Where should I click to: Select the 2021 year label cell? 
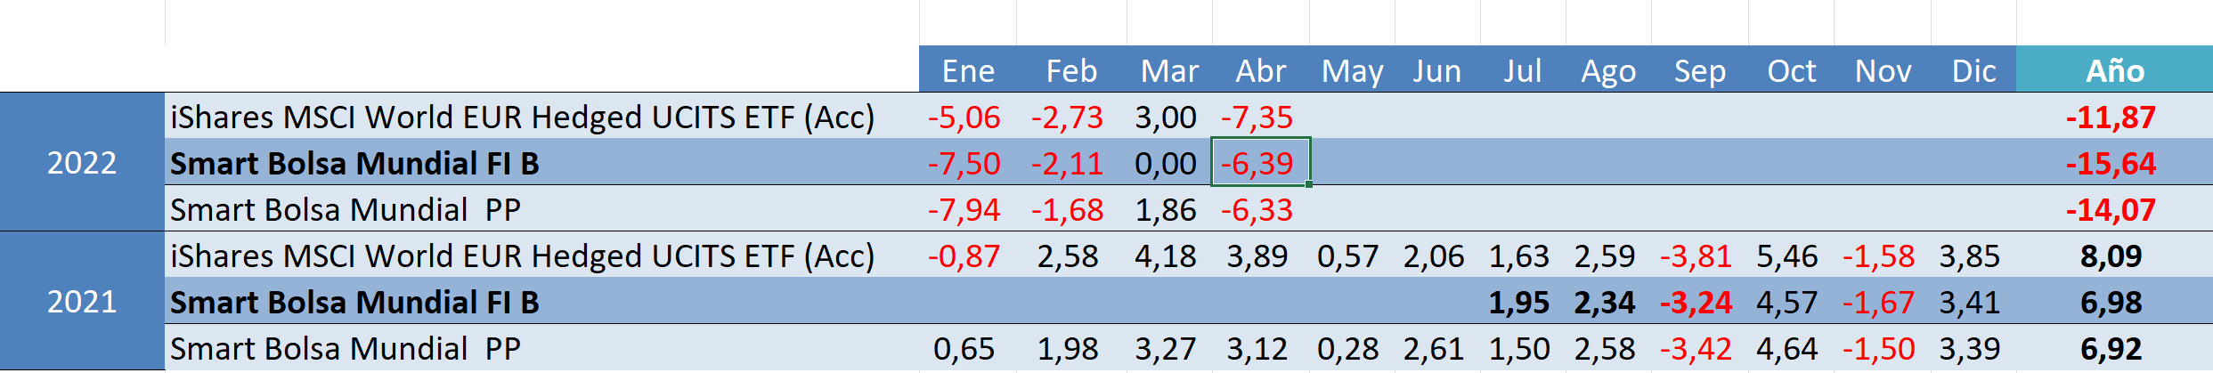(x=82, y=302)
